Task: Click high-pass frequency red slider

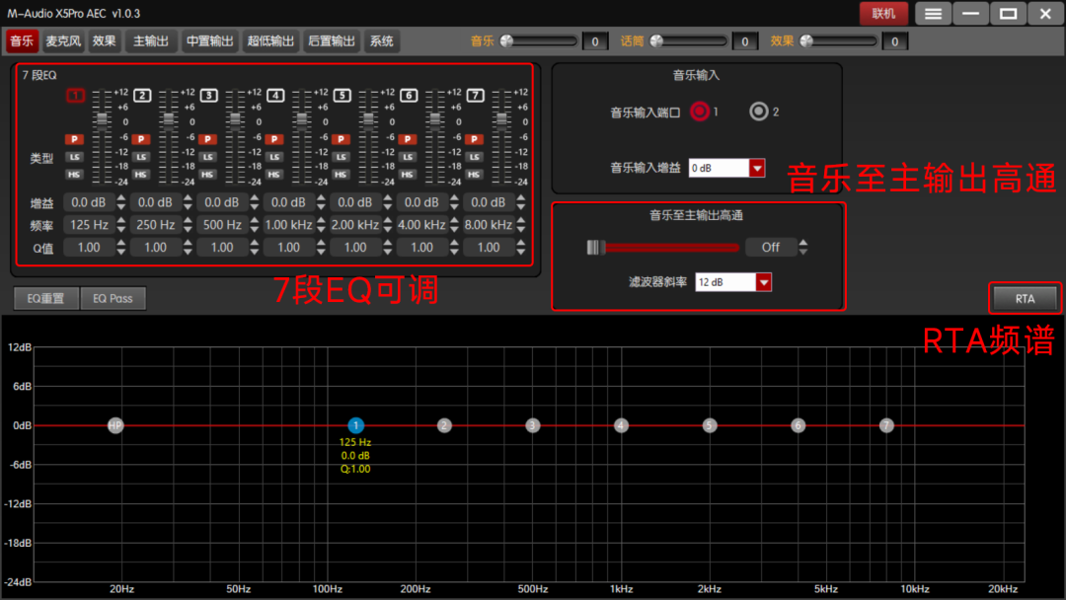Action: [x=663, y=248]
